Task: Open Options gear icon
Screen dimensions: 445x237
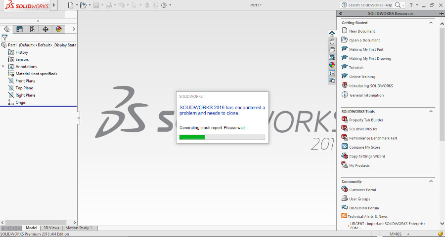Action: (164, 5)
